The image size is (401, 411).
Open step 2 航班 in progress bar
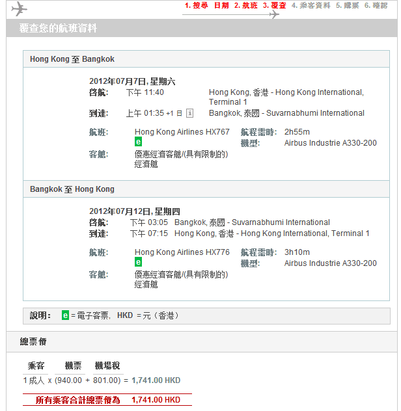[246, 5]
